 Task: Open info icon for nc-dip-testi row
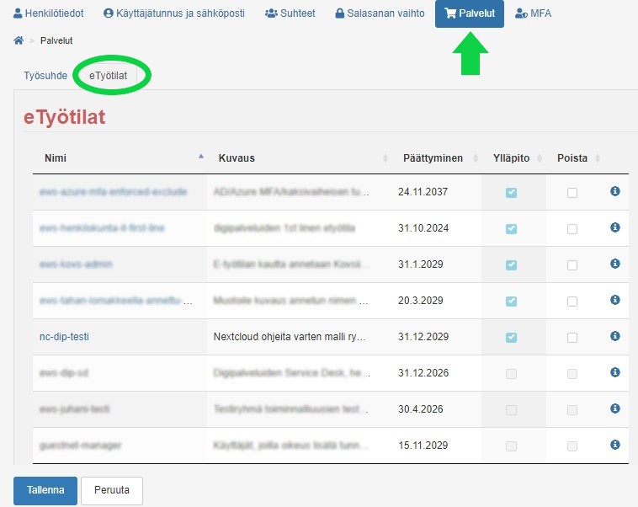tap(614, 336)
